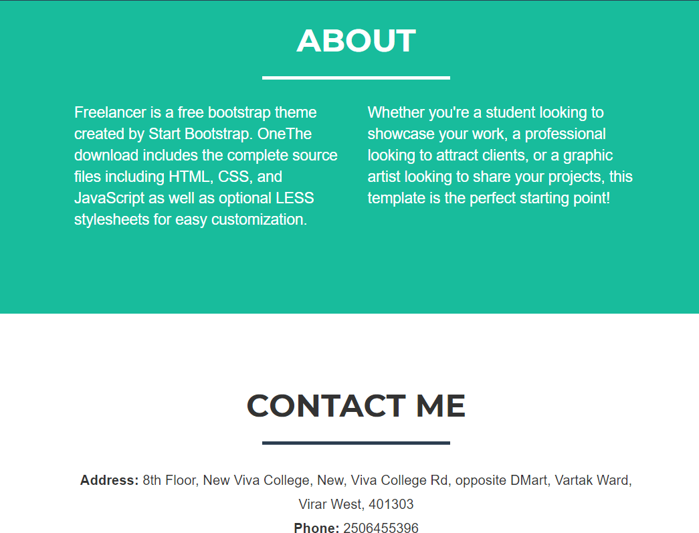Click 'showcase your work, a professional' line
Screen dimensions: 699x533
pos(486,134)
